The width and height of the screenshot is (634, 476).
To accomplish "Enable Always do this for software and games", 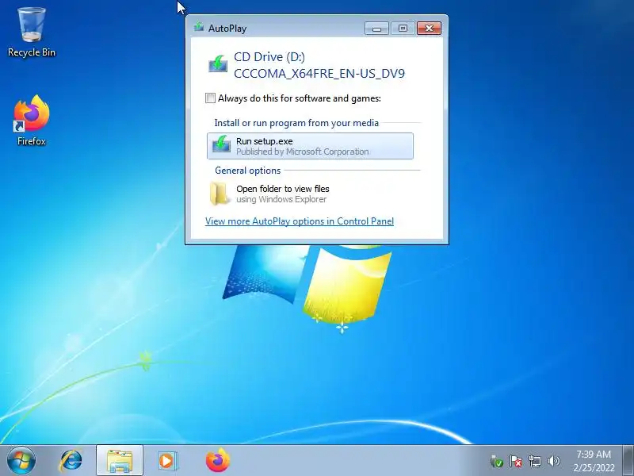I will 210,98.
